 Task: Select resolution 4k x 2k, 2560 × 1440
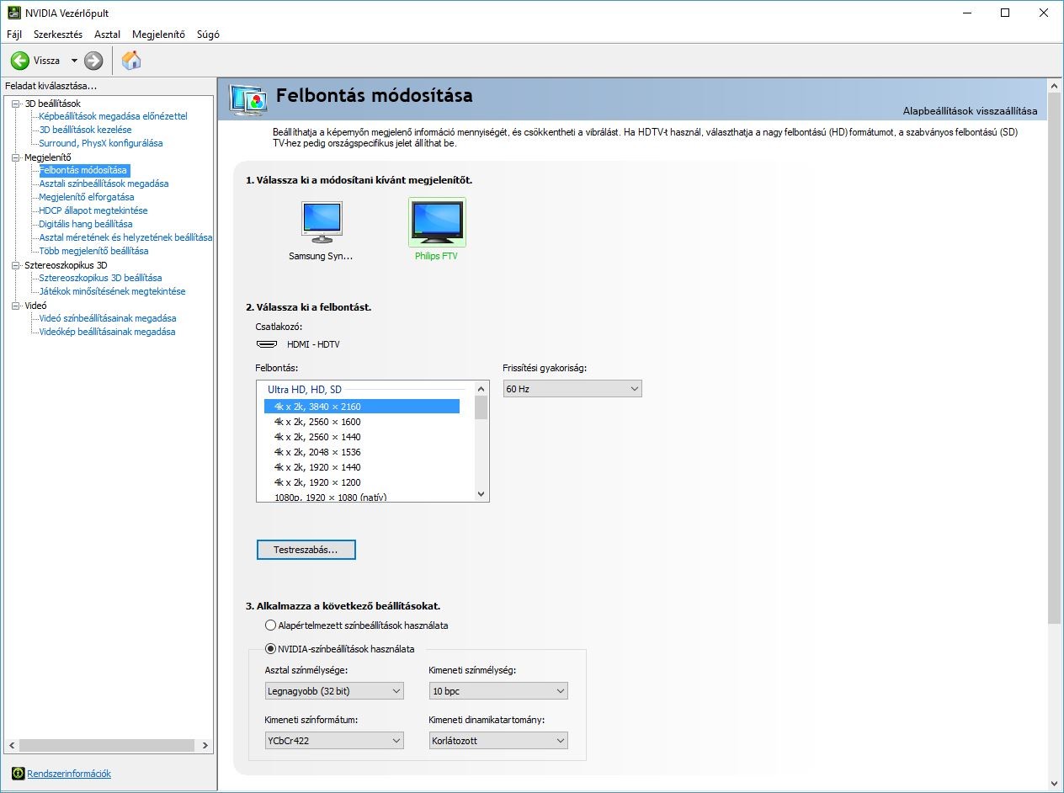click(x=362, y=437)
